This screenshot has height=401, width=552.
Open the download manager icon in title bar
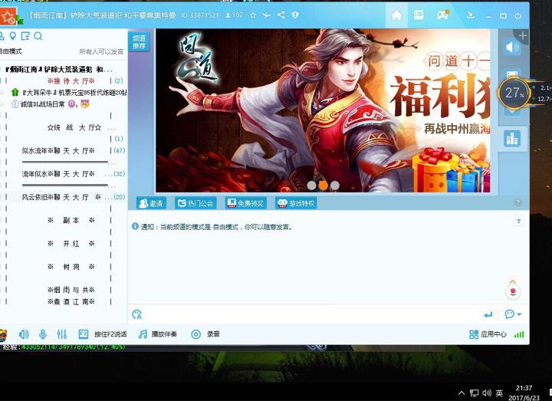pyautogui.click(x=470, y=15)
